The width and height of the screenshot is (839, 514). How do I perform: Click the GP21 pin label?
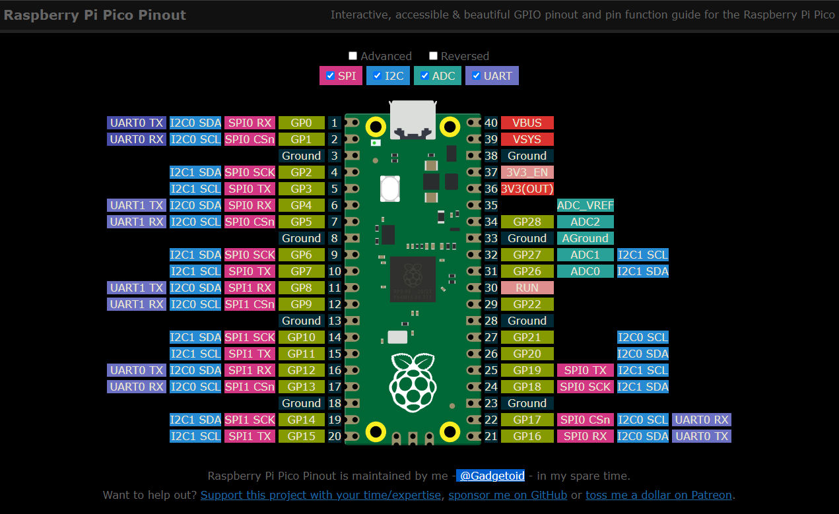527,337
